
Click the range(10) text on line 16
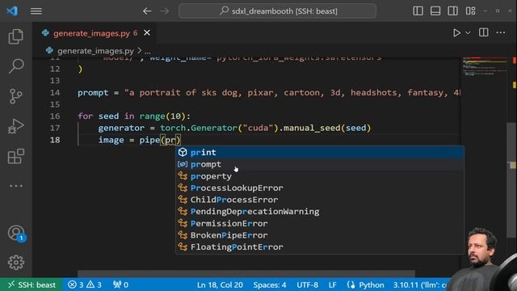[162, 116]
